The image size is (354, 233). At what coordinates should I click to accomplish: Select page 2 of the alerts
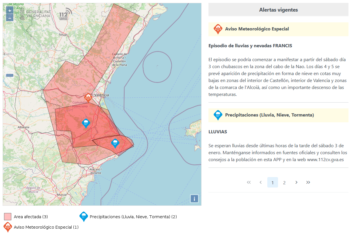click(284, 183)
